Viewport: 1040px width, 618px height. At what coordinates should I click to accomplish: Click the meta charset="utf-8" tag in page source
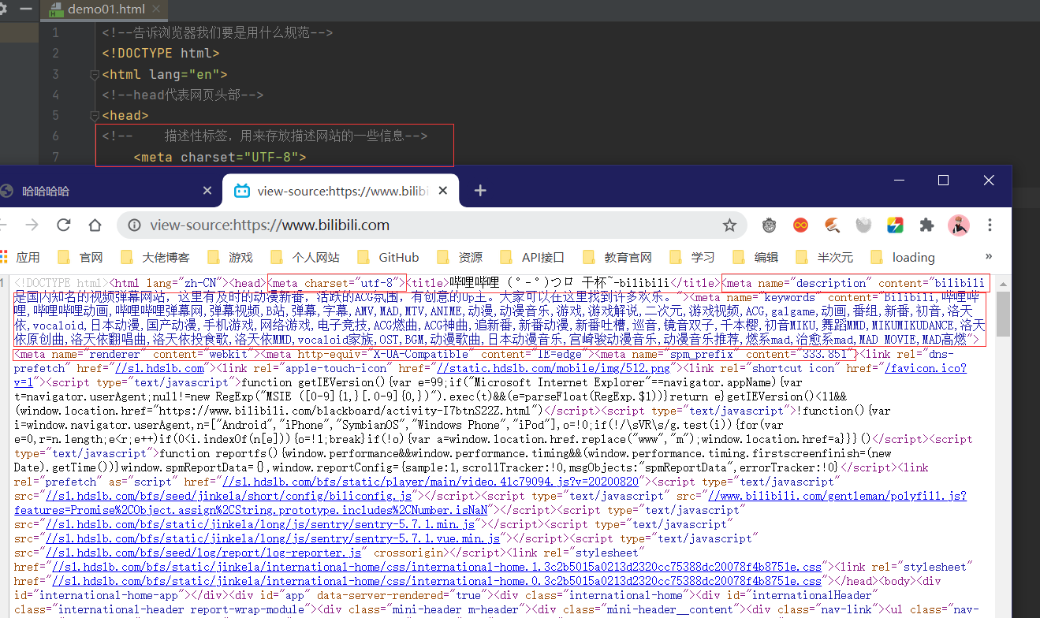coord(337,283)
